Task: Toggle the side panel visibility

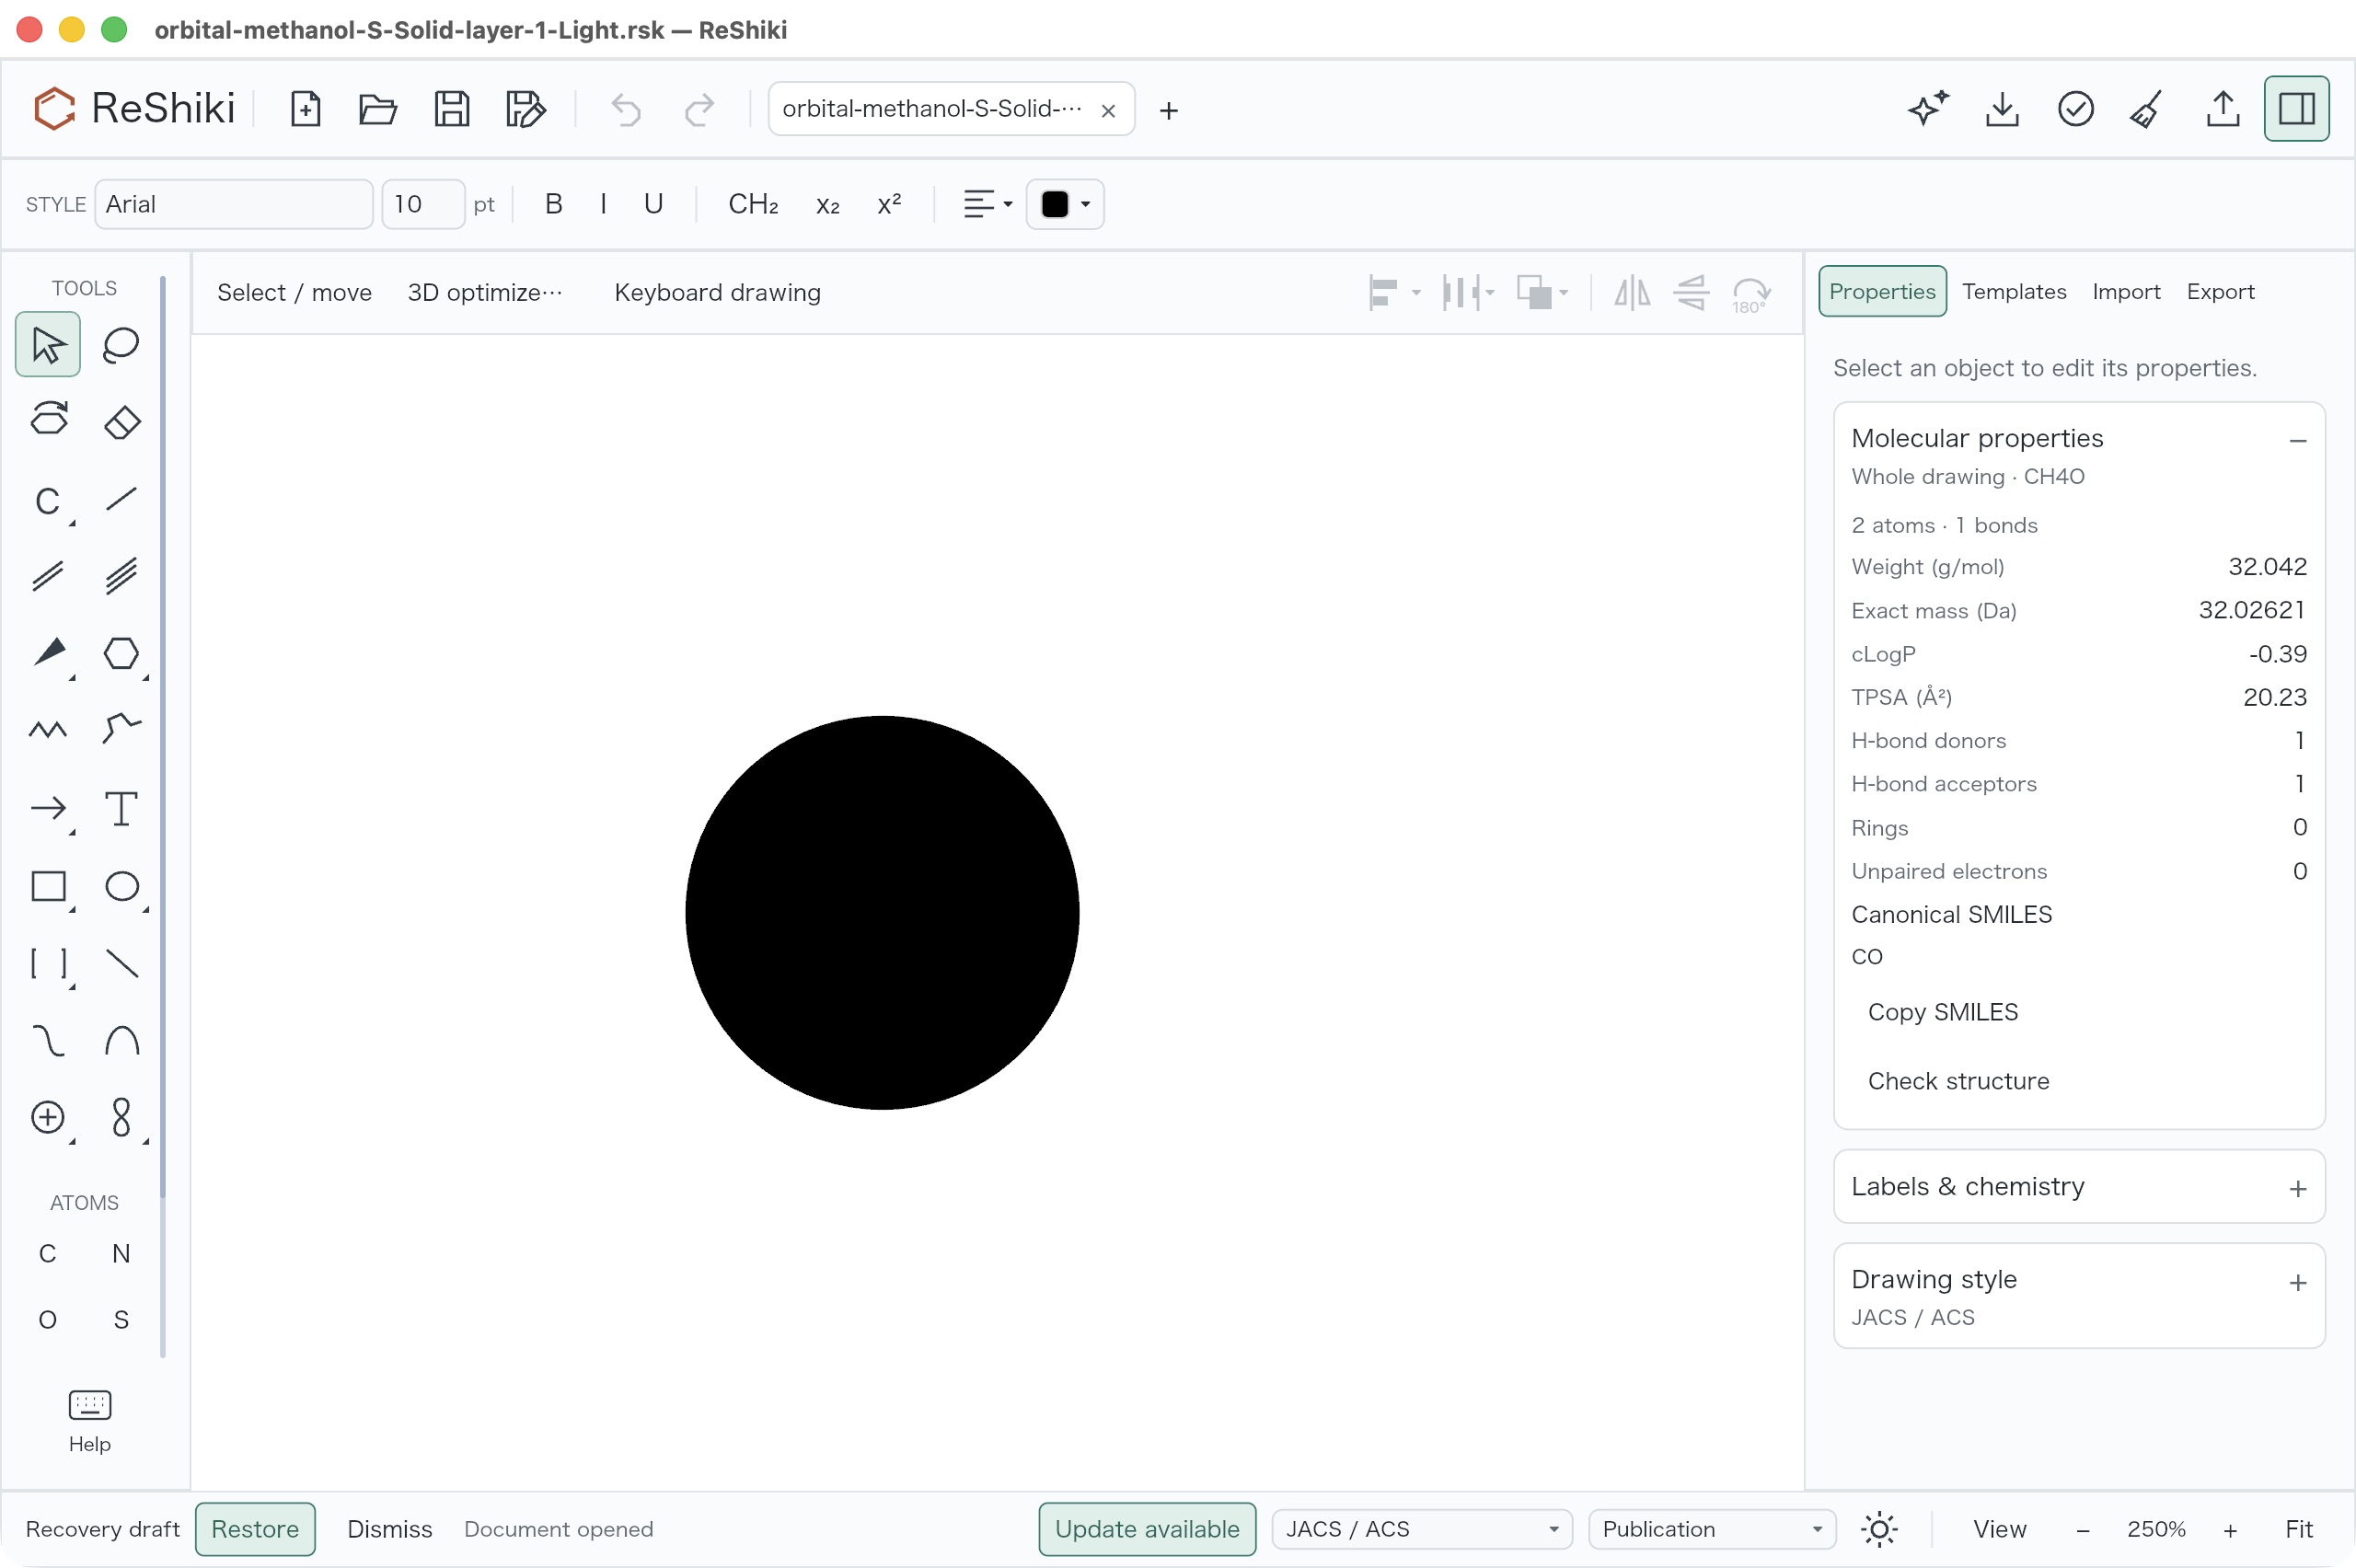Action: 2296,109
